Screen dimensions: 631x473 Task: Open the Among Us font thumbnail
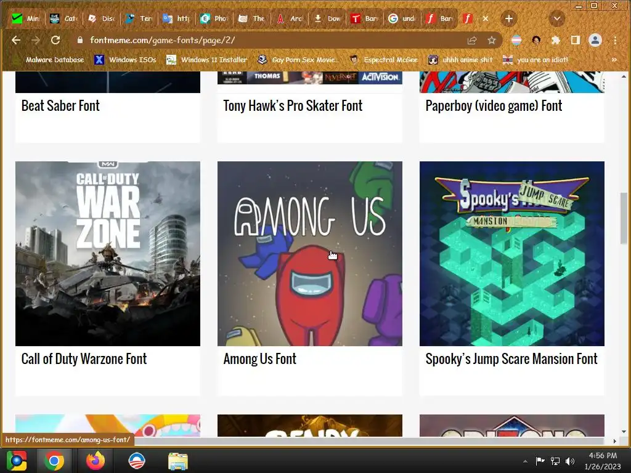[x=310, y=253]
